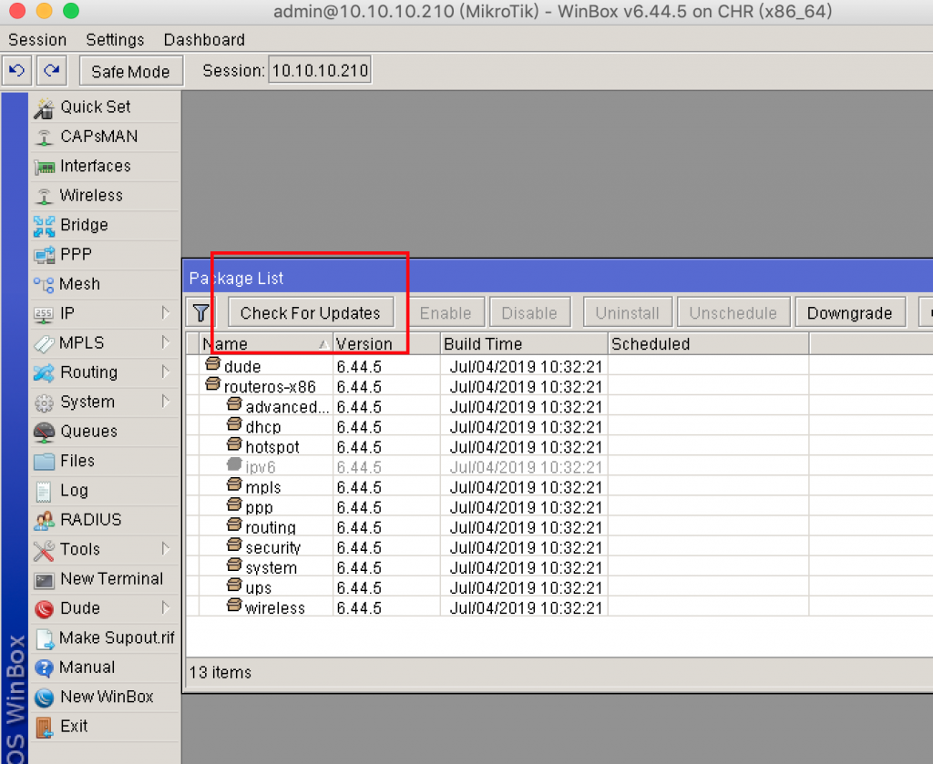This screenshot has height=764, width=933.
Task: Select the wireless package row
Action: pyautogui.click(x=559, y=608)
